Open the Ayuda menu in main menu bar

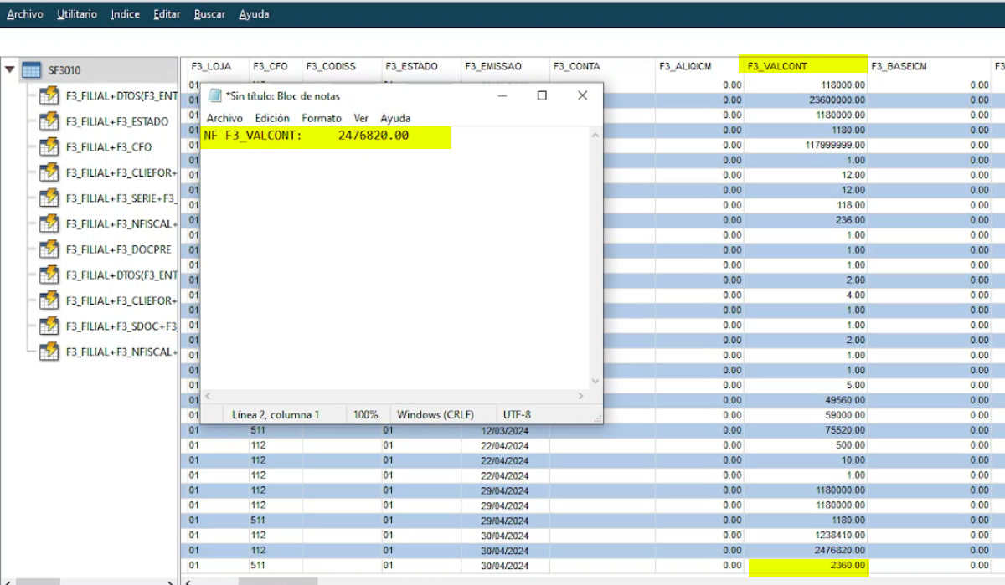(x=254, y=14)
